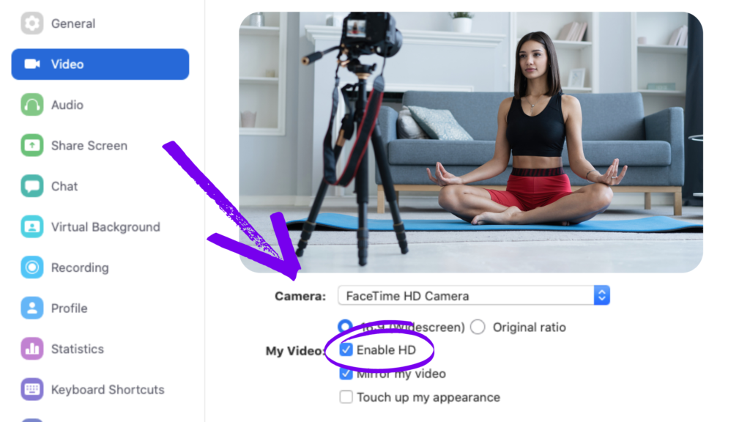750x422 pixels.
Task: Open the Camera selection dropdown
Action: [474, 296]
